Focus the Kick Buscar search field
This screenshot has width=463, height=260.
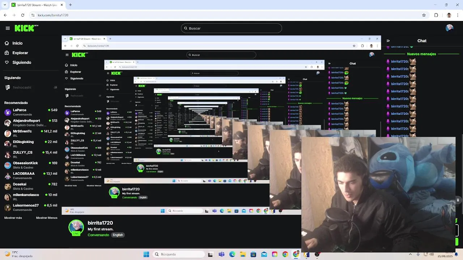231,28
